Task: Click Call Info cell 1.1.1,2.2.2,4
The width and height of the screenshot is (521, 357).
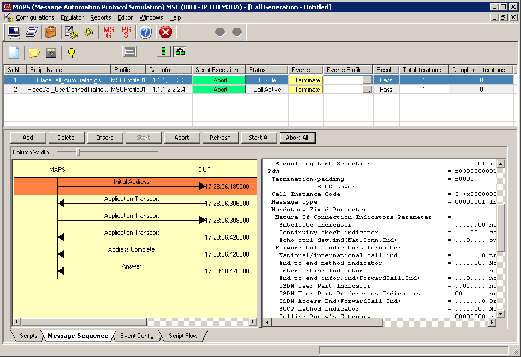Action: (x=169, y=90)
